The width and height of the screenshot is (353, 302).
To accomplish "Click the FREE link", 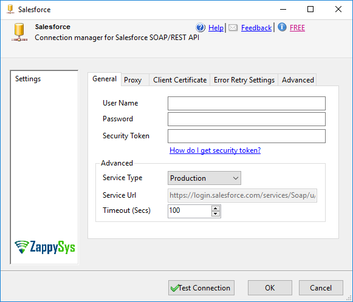I will tap(297, 28).
